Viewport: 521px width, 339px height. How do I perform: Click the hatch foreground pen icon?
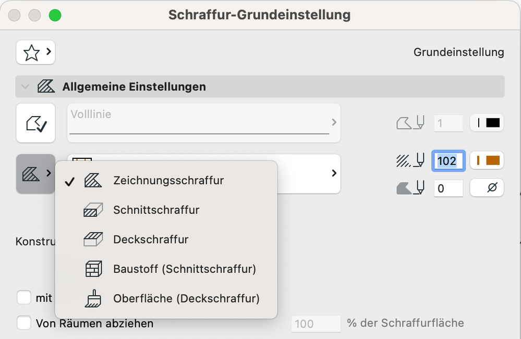coord(410,161)
